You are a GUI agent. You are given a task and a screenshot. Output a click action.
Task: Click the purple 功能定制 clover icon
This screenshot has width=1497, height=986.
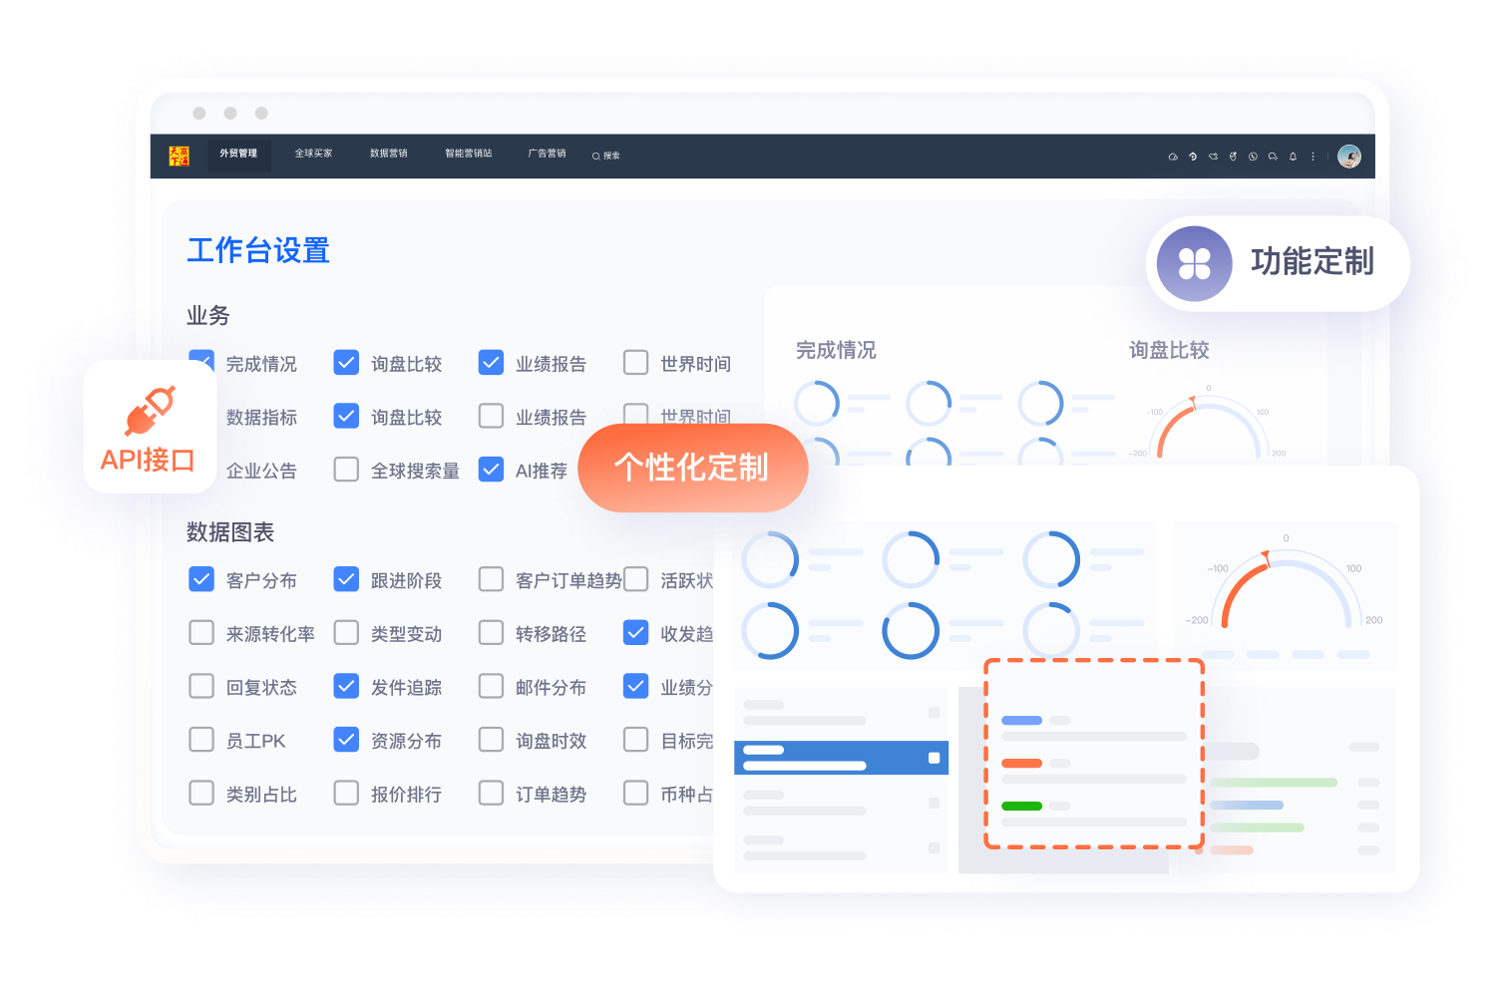coord(1194,264)
